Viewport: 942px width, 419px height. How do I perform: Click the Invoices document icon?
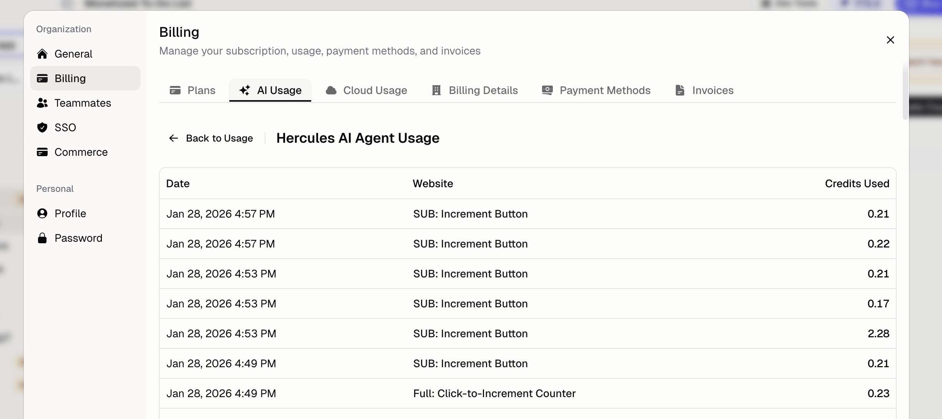(680, 90)
